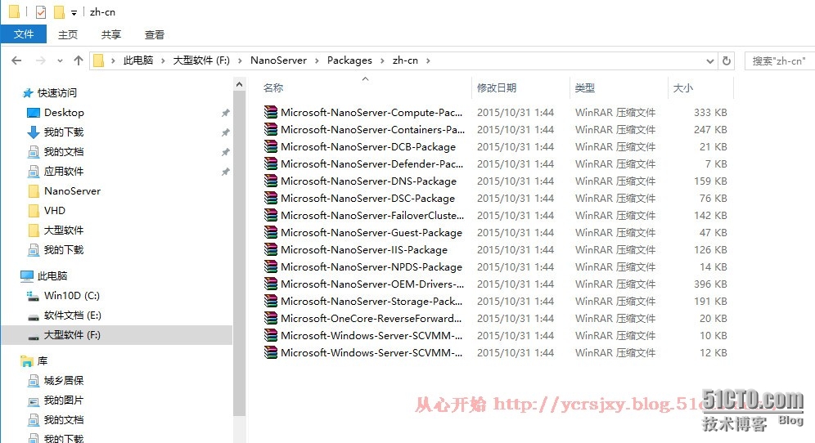815x443 pixels.
Task: Click Packages in the address breadcrumb
Action: pos(349,60)
